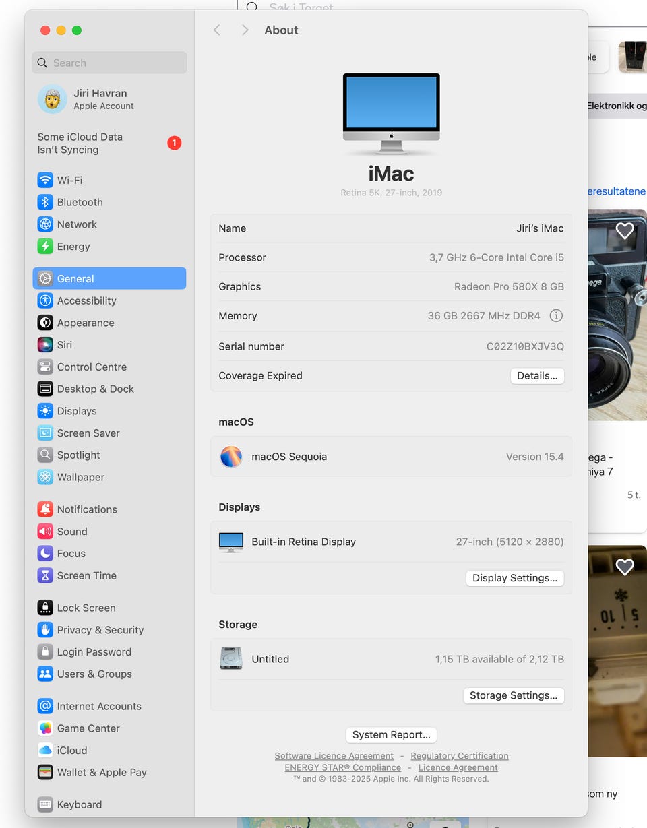The height and width of the screenshot is (828, 647).
Task: Open Screen Time hourglass icon
Action: click(x=45, y=575)
